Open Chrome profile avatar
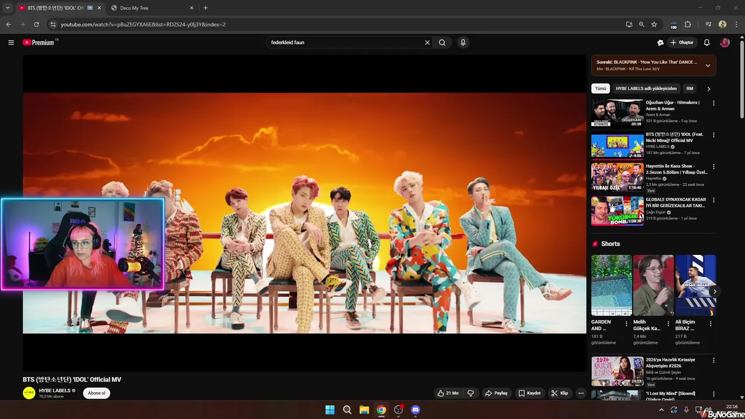Image resolution: width=745 pixels, height=419 pixels. [x=722, y=24]
